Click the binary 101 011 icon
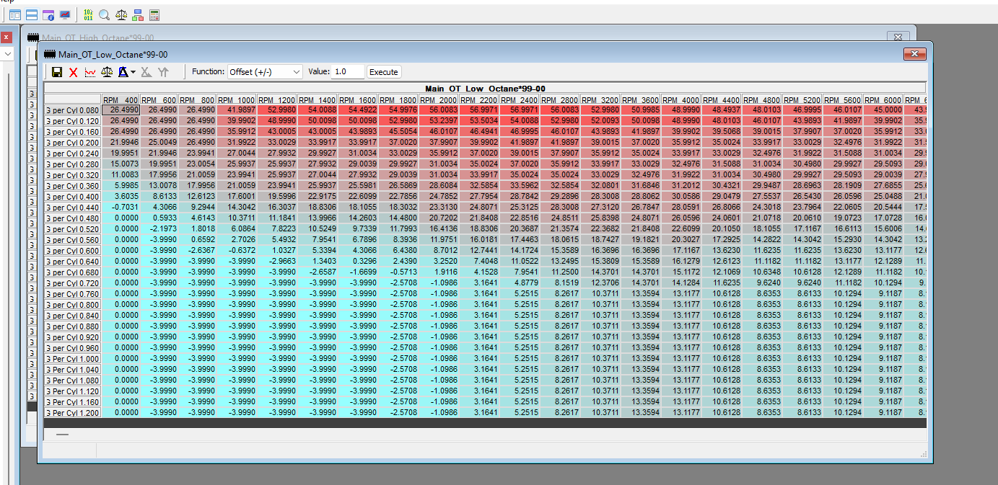The image size is (998, 485). (88, 14)
